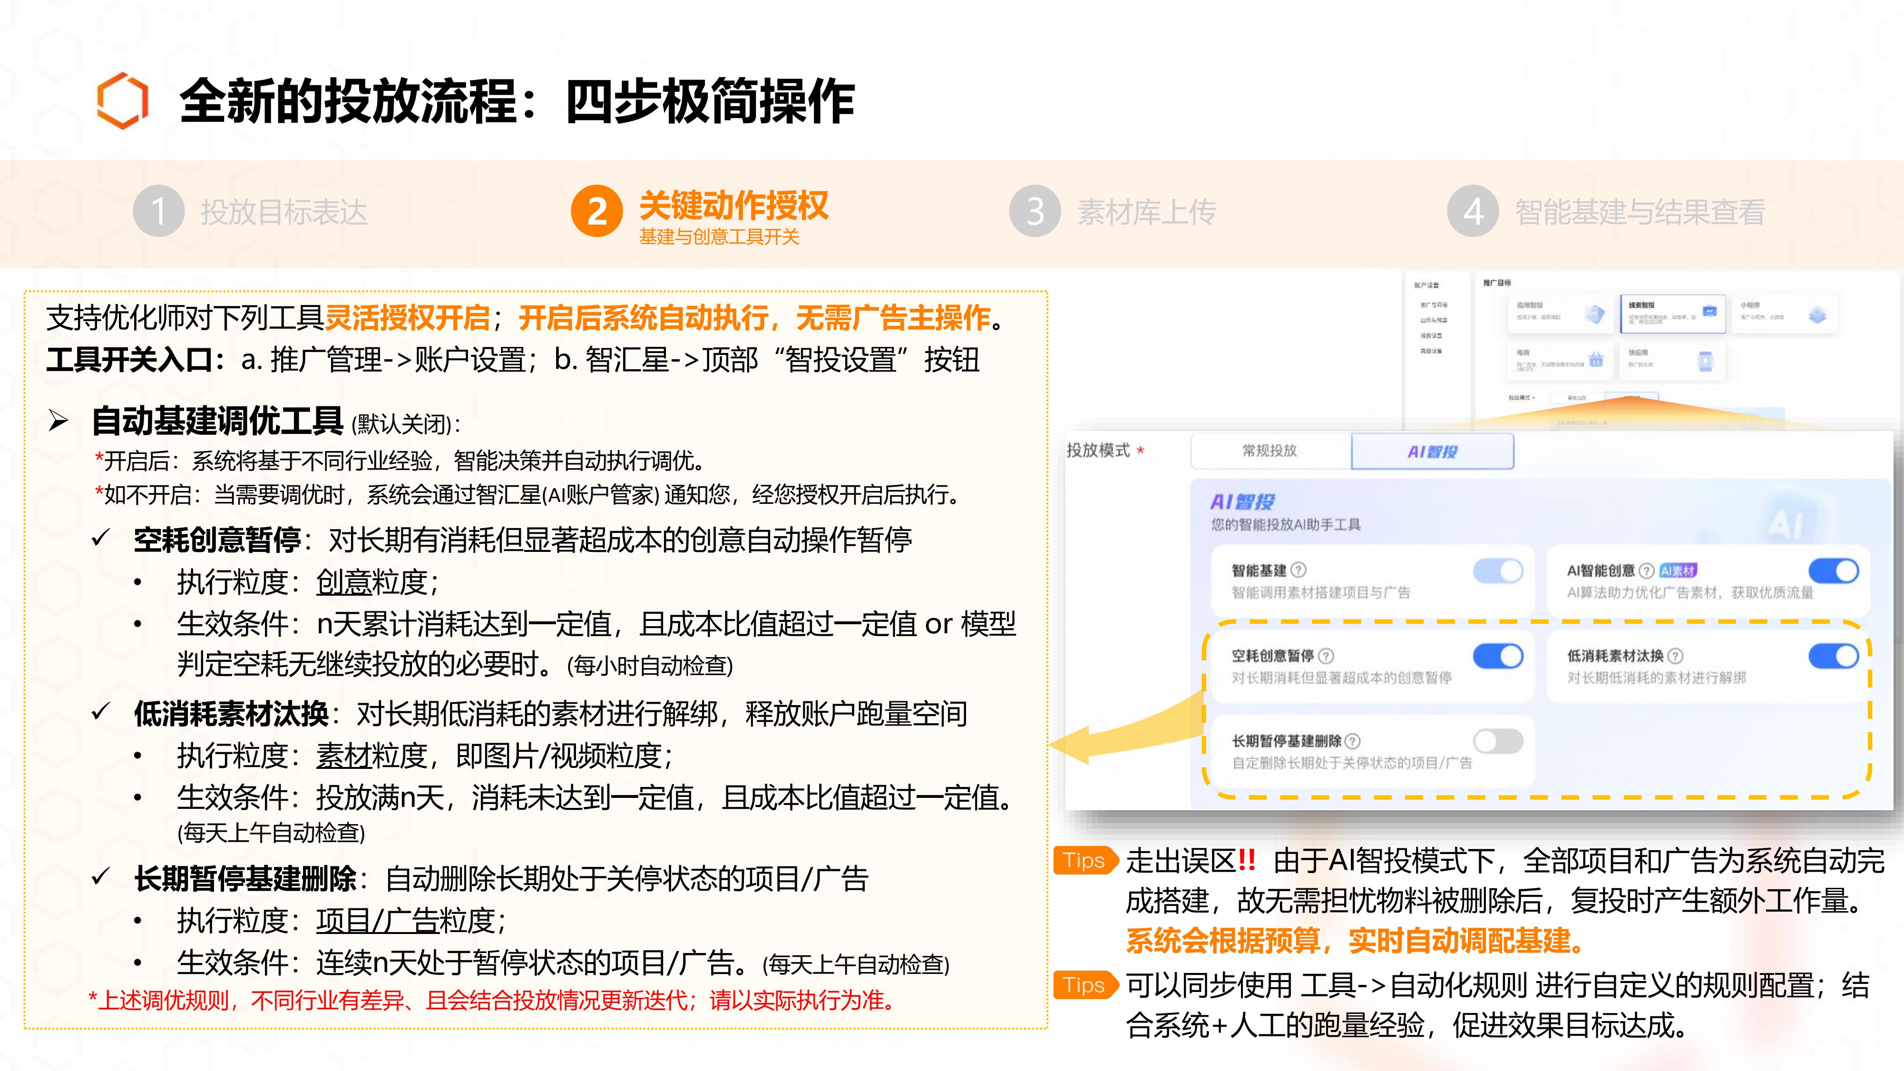Screen dimensions: 1904x1071
Task: Click help icon beside 低消耗素材汰换
Action: [1676, 656]
